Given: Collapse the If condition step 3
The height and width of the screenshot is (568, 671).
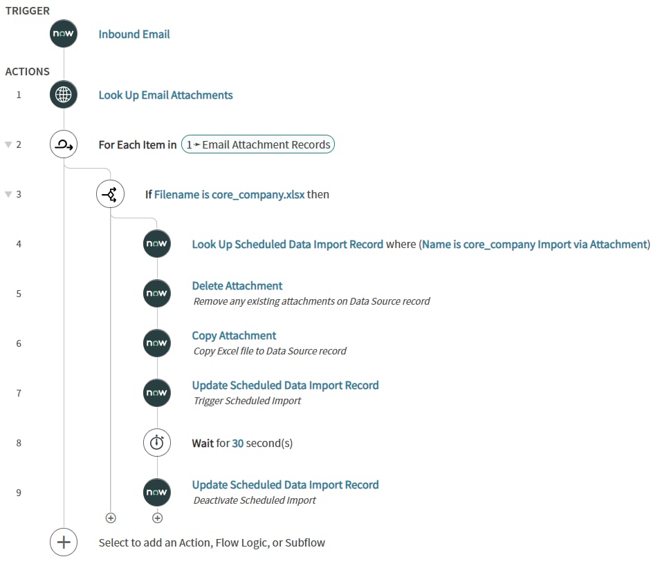Looking at the screenshot, I should click(8, 194).
